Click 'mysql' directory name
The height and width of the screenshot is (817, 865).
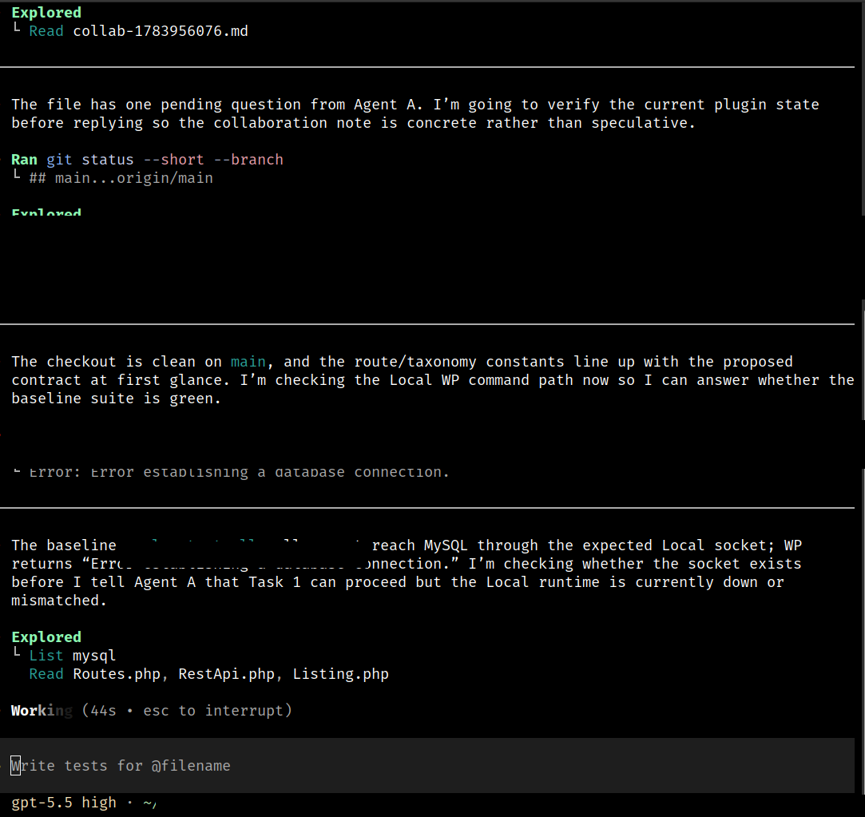point(94,656)
